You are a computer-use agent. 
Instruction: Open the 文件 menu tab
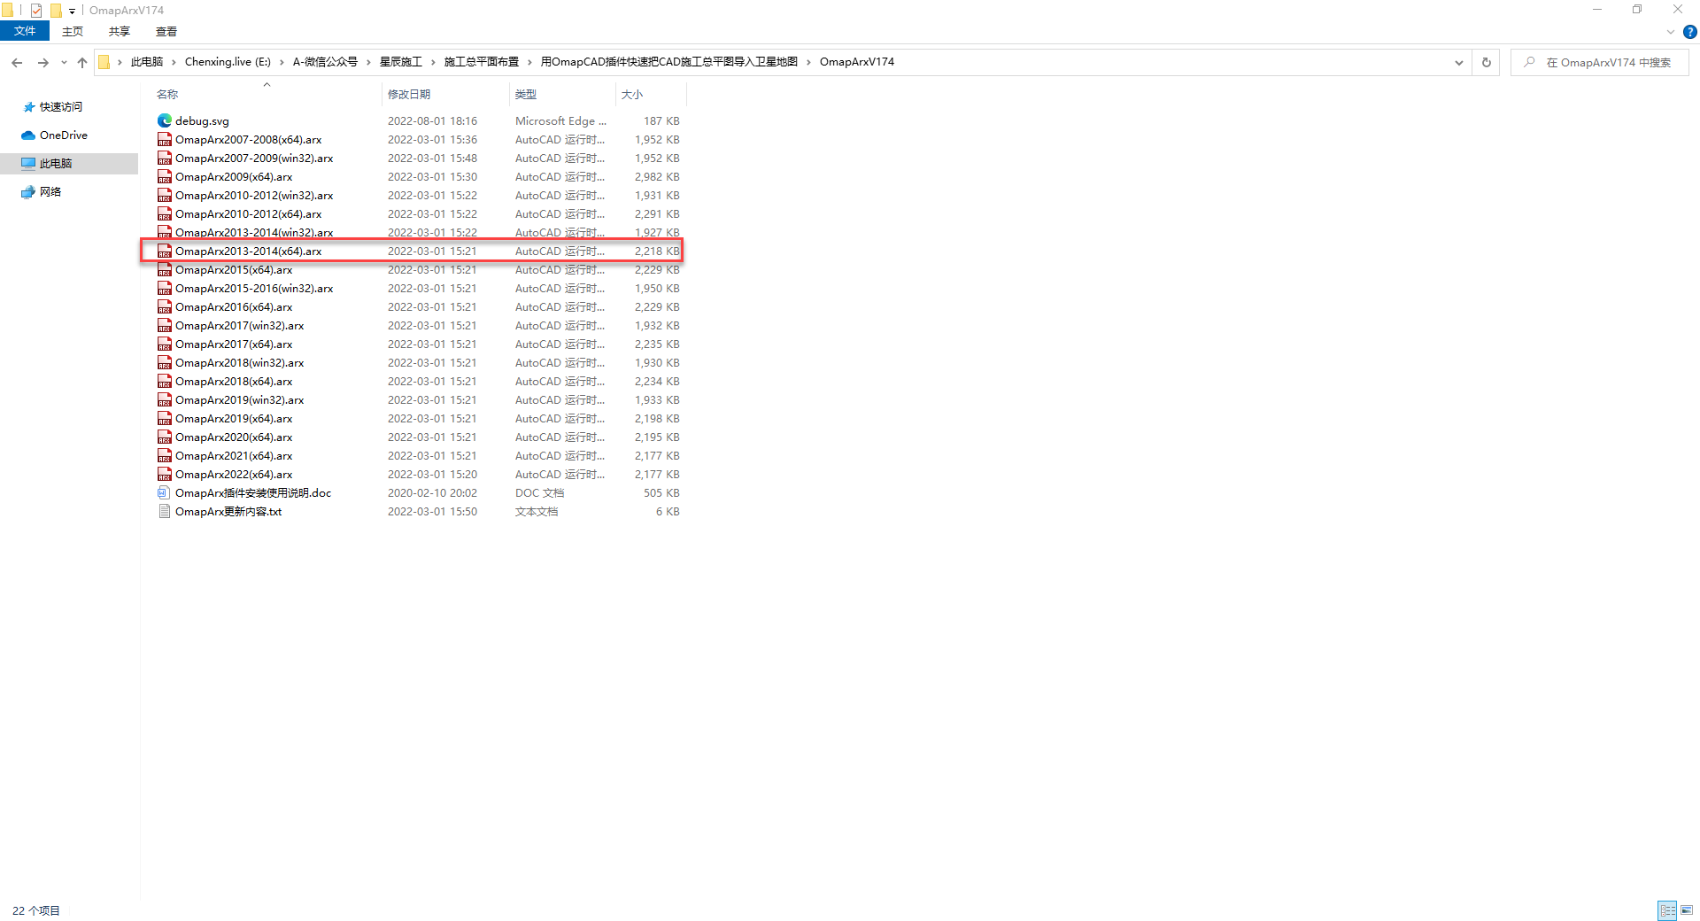point(25,31)
